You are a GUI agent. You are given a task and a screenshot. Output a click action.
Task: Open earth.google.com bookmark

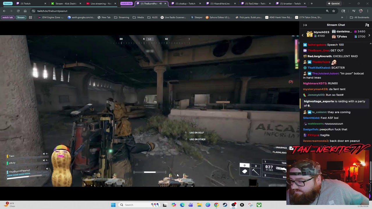point(81,17)
